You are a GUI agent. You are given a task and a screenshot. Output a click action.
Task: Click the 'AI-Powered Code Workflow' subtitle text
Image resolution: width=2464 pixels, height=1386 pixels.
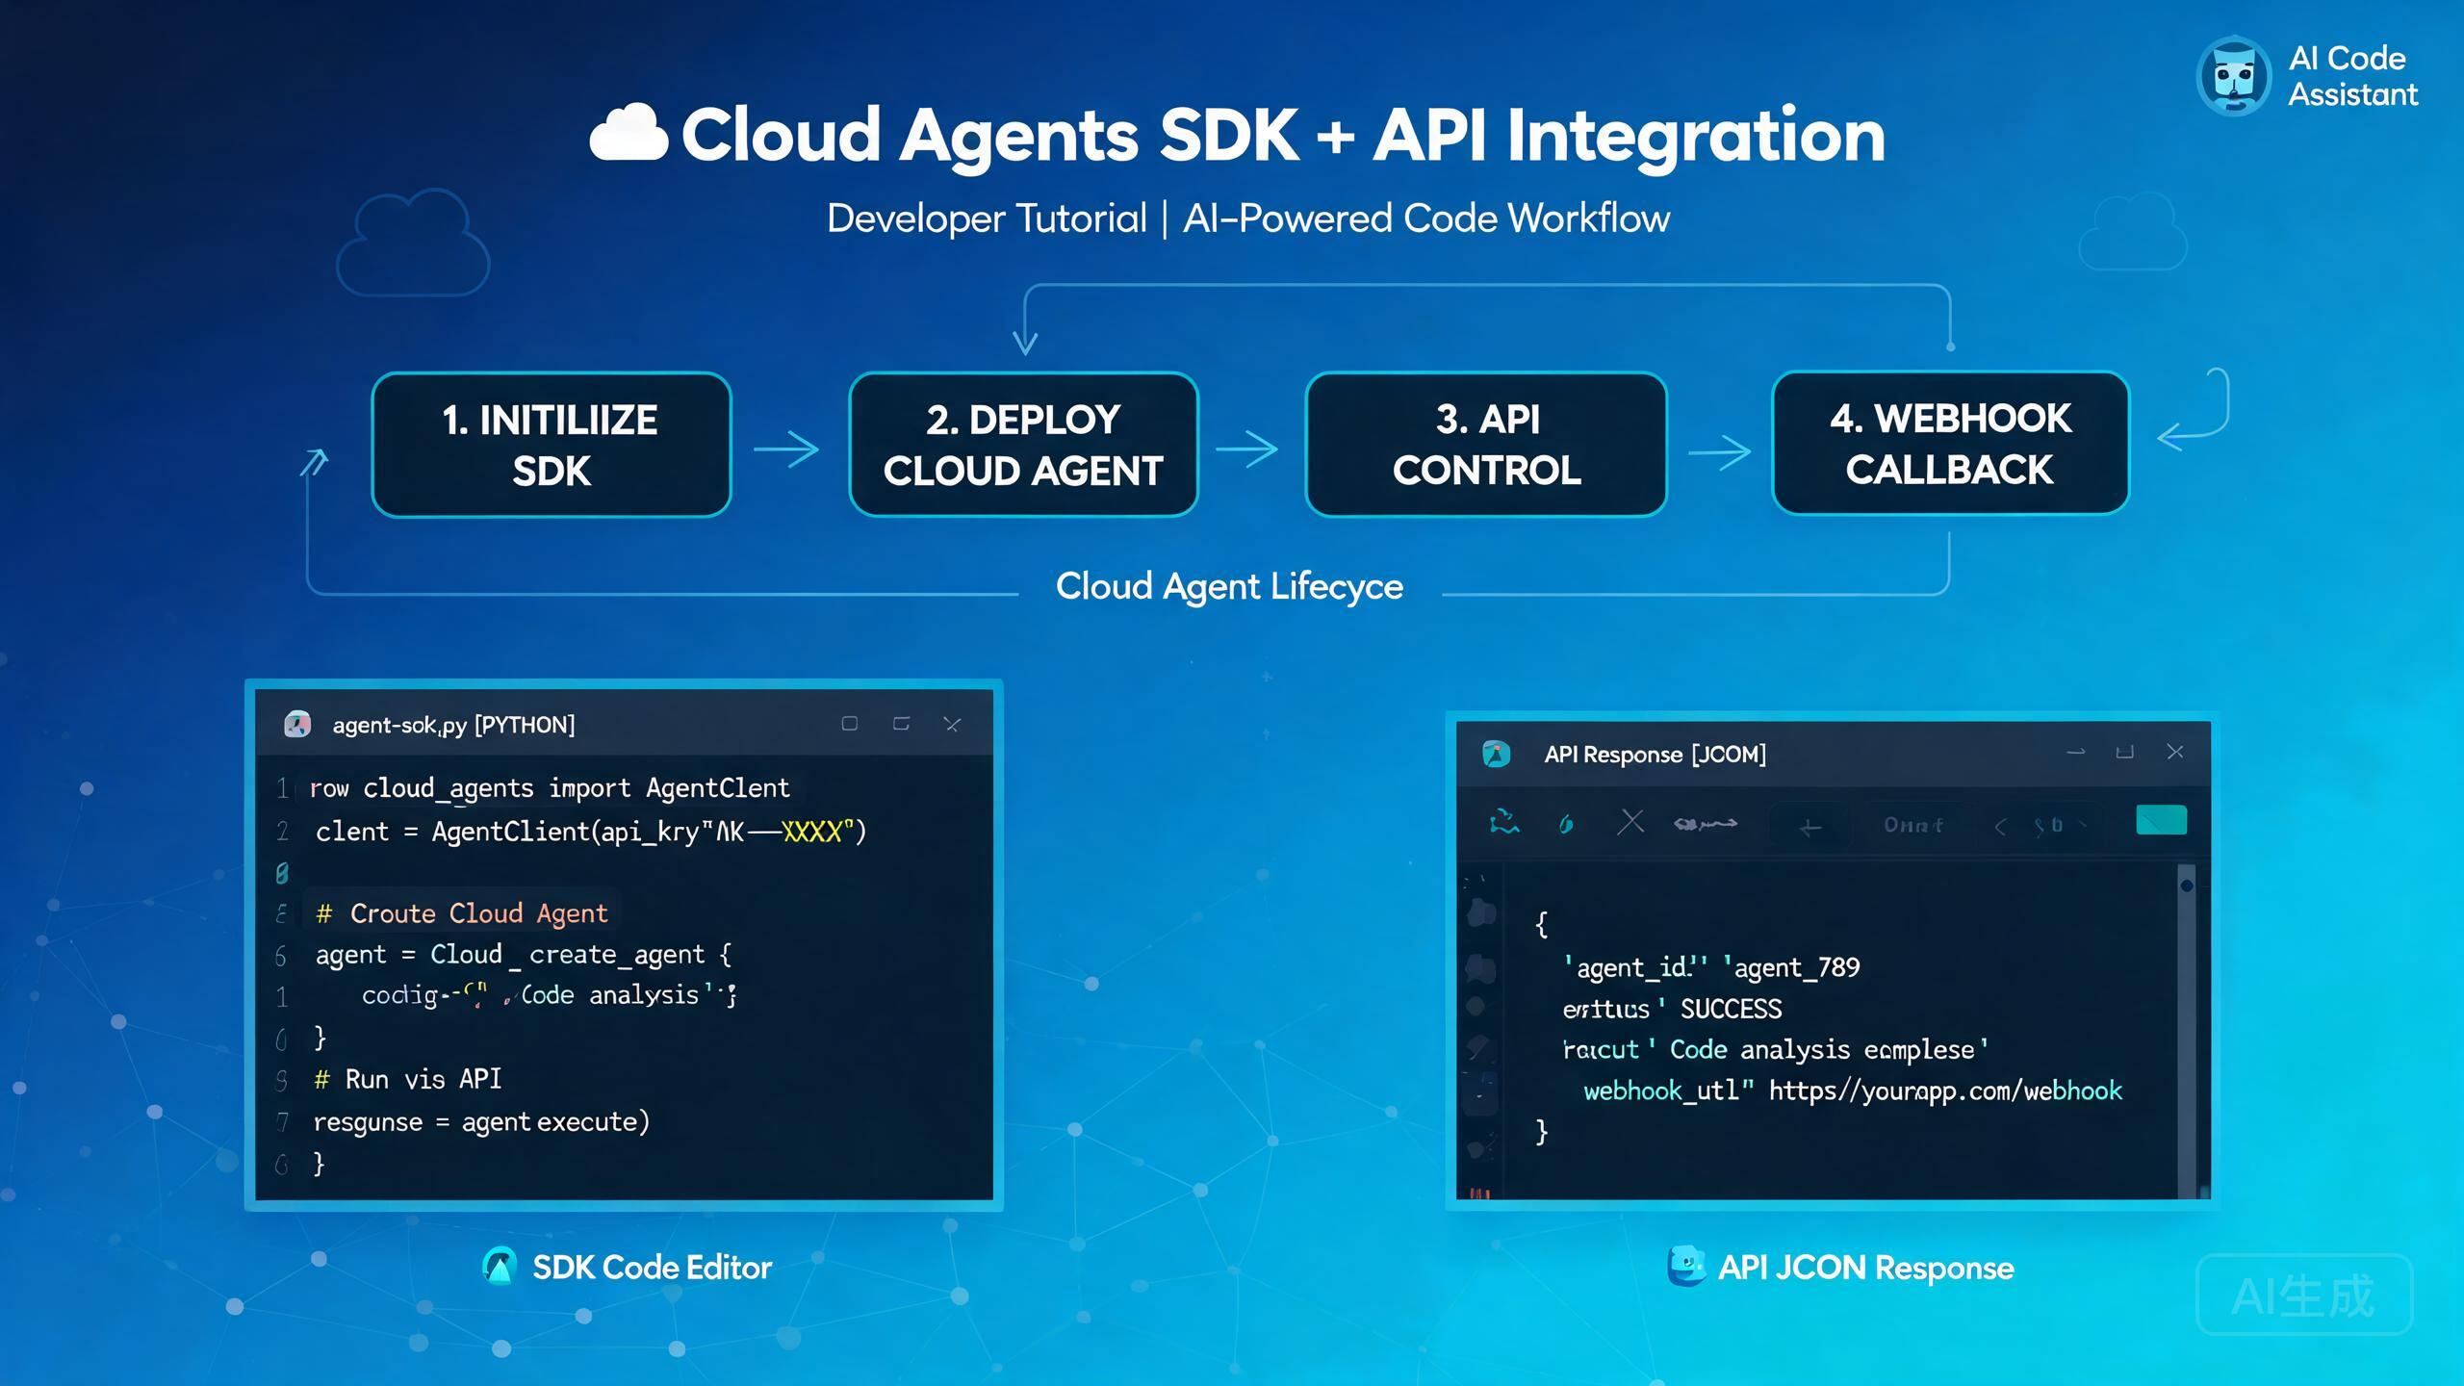(1426, 218)
